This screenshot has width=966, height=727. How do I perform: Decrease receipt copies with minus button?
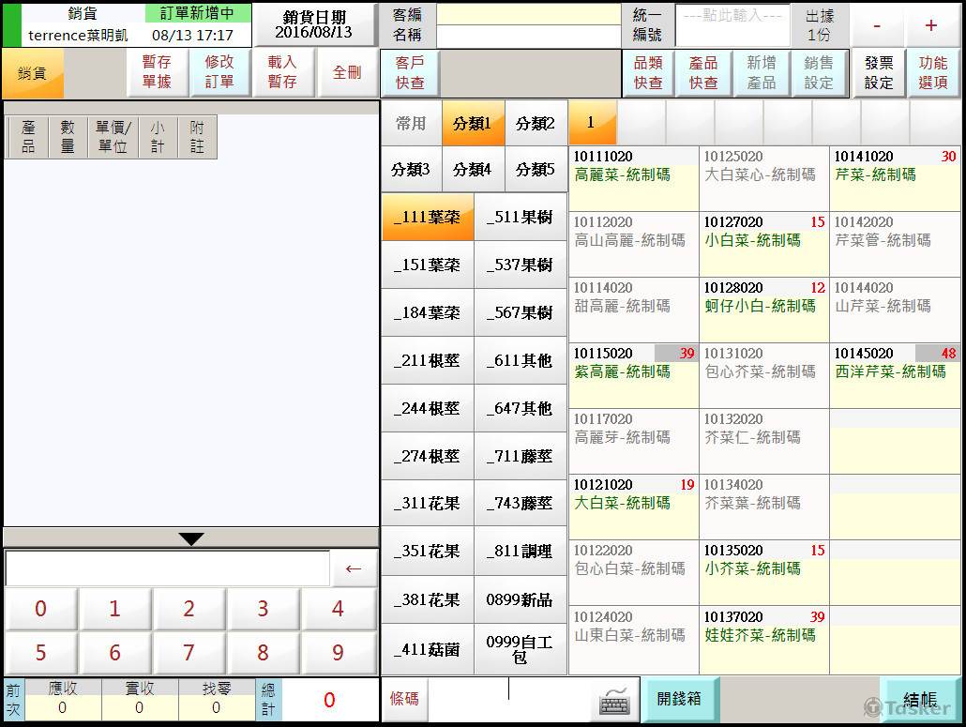point(877,25)
